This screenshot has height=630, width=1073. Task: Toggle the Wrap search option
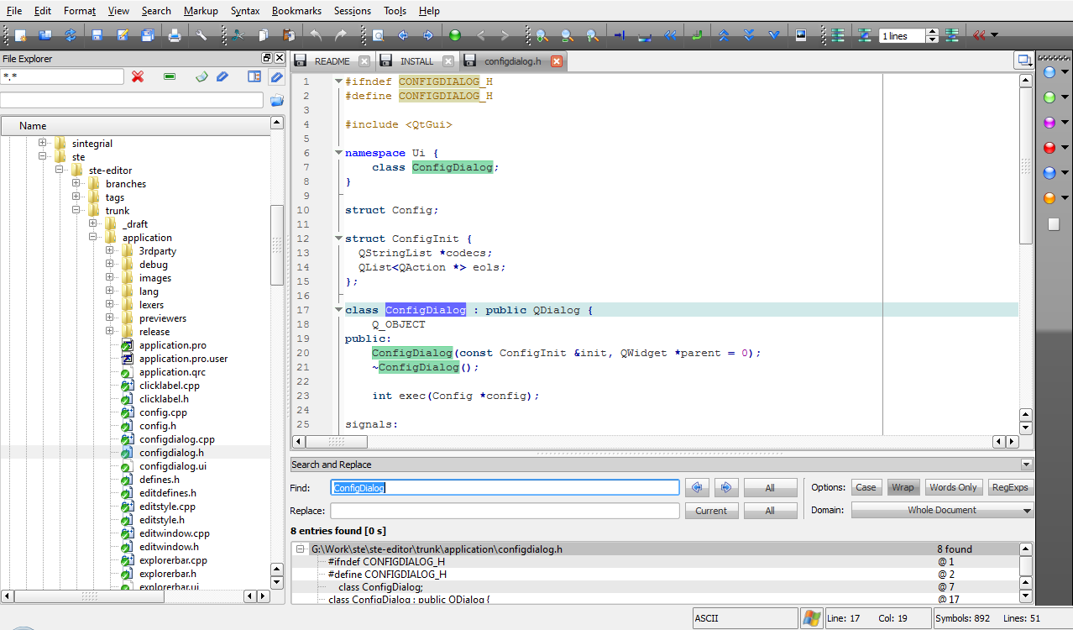pos(903,487)
